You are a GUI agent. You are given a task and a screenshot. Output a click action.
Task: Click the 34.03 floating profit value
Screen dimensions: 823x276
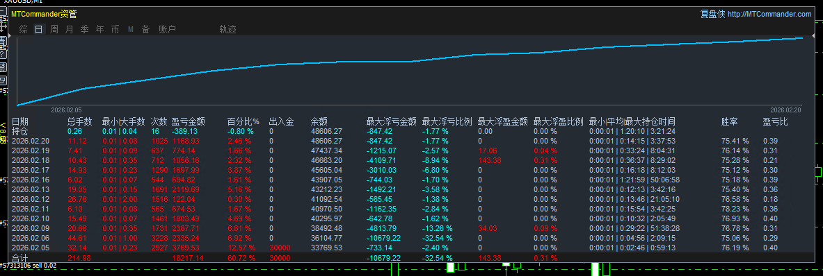coord(488,228)
